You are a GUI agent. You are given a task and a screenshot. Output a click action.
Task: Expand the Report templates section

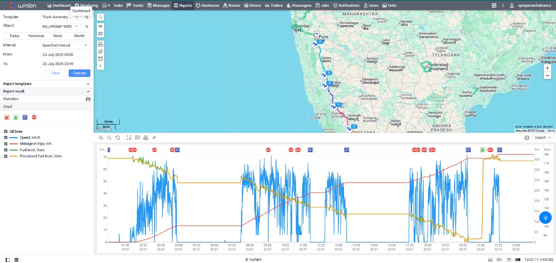46,84
